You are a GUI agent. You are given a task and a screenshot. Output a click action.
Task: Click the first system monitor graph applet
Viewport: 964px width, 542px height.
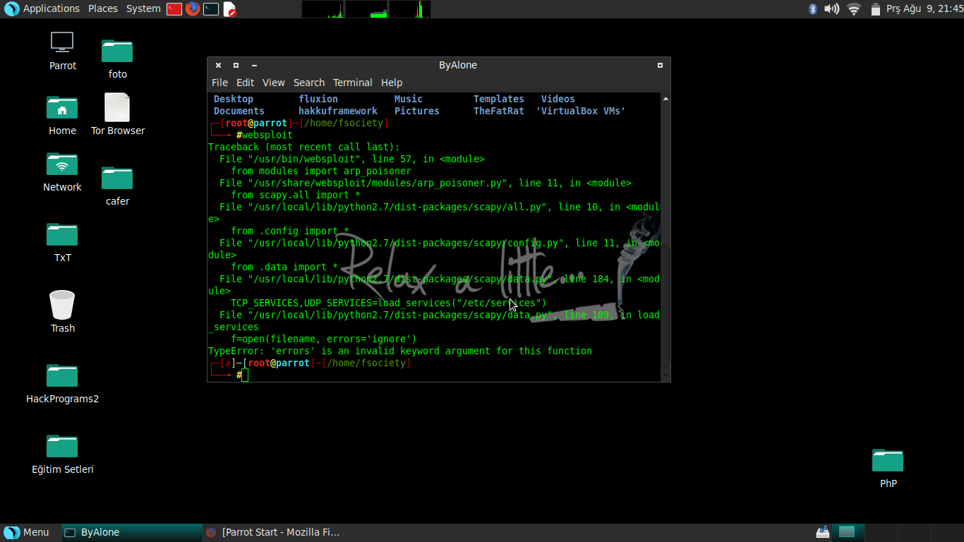tap(323, 9)
